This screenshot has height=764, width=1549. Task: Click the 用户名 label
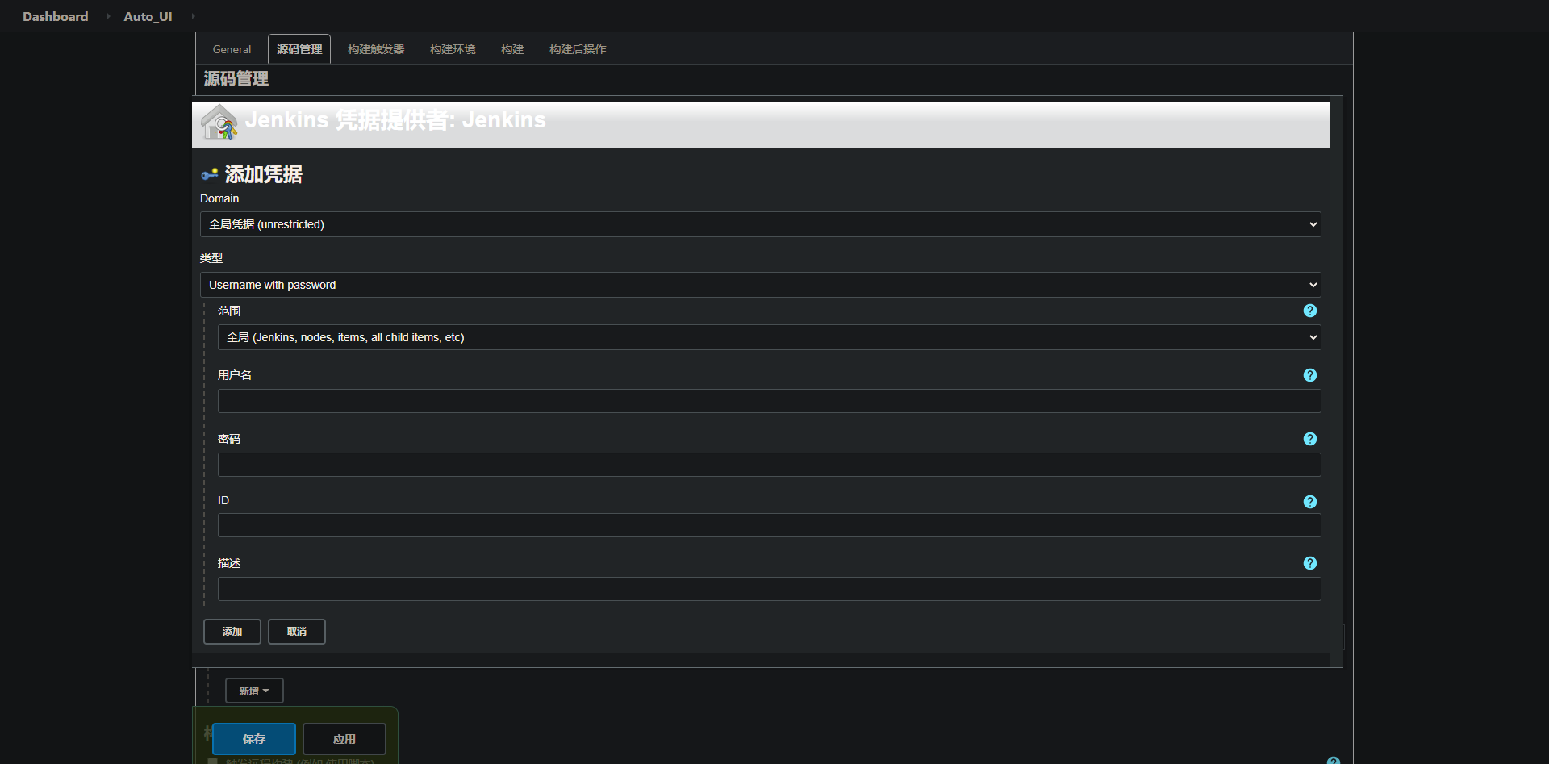click(235, 375)
